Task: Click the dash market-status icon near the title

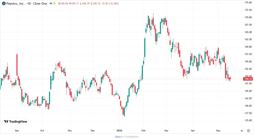Action: (x=51, y=3)
